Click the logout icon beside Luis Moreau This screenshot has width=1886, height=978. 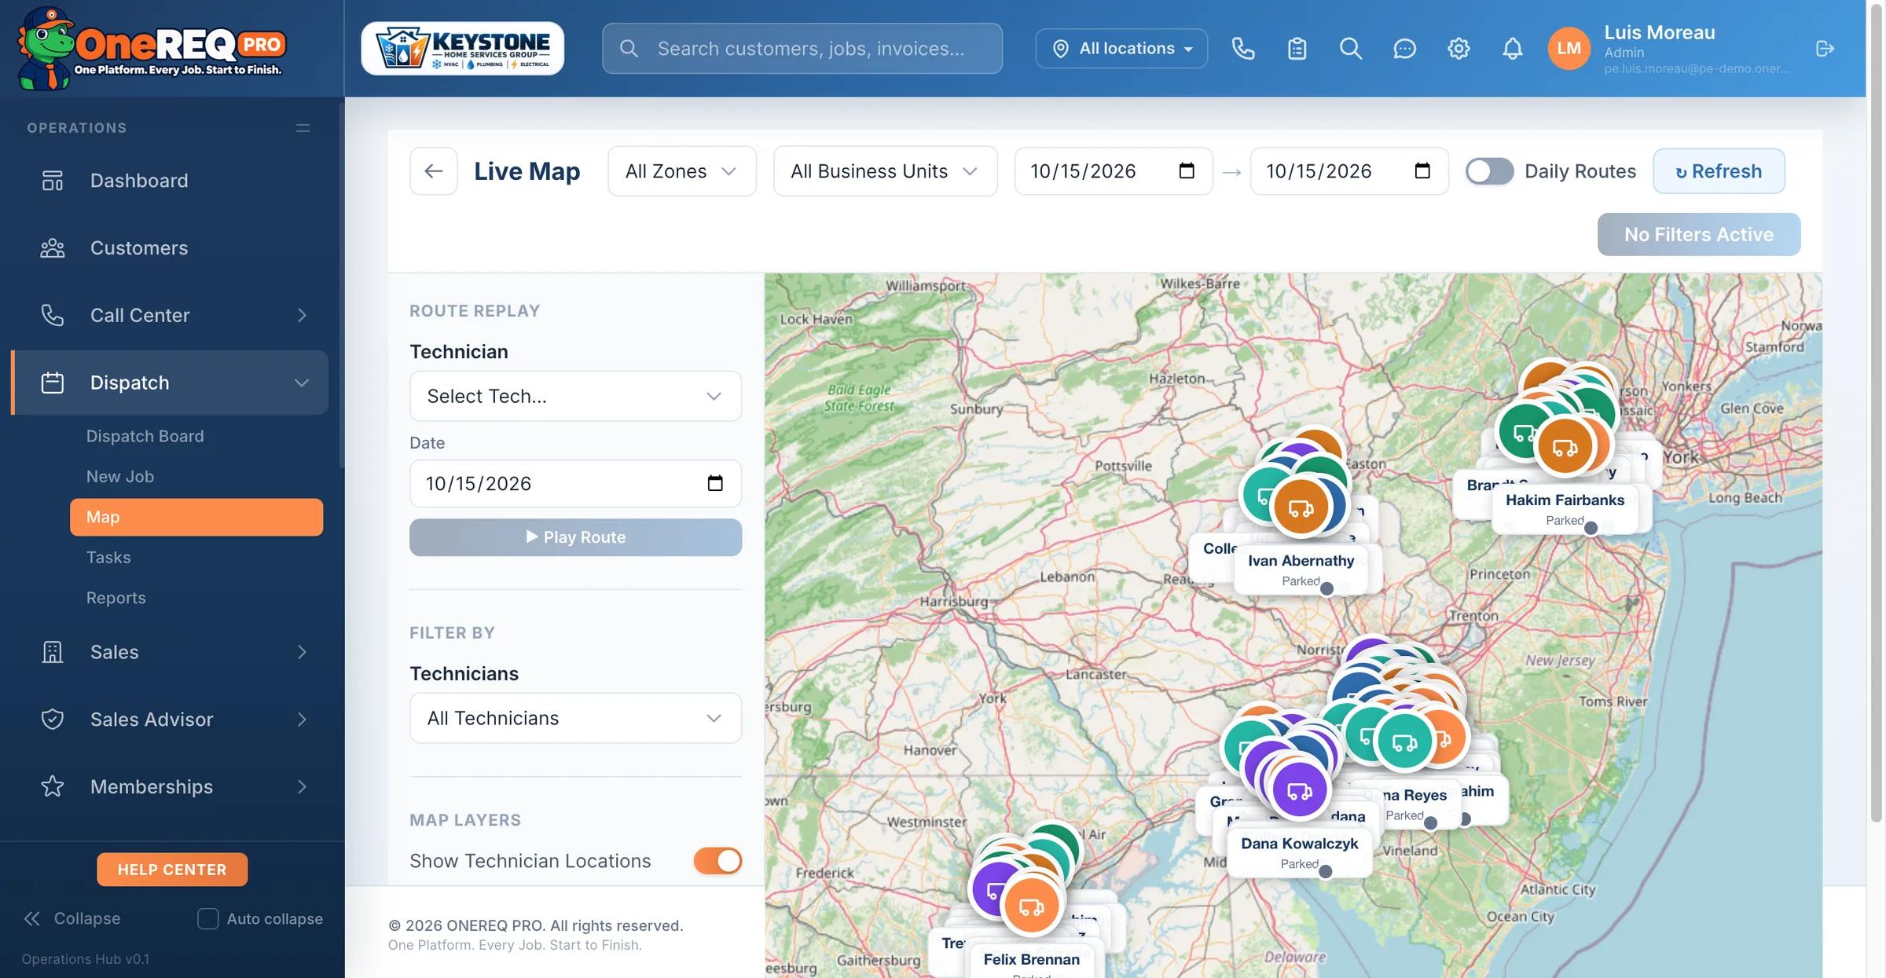pos(1825,49)
